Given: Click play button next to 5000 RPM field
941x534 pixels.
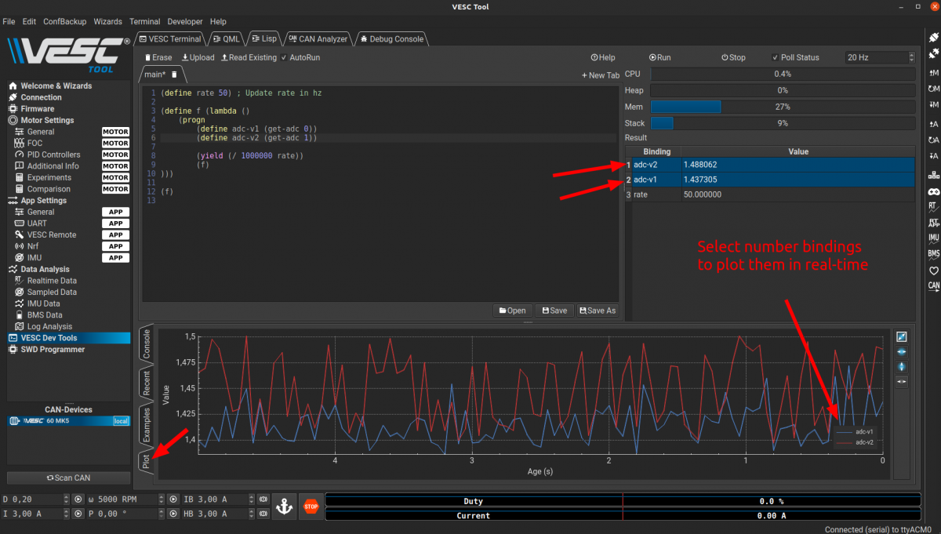Looking at the screenshot, I should tap(173, 499).
